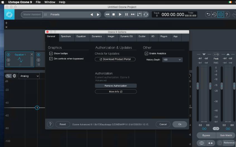Screen dimensions: 236x147
Task: Start playback with the Play button
Action: tap(120, 14)
